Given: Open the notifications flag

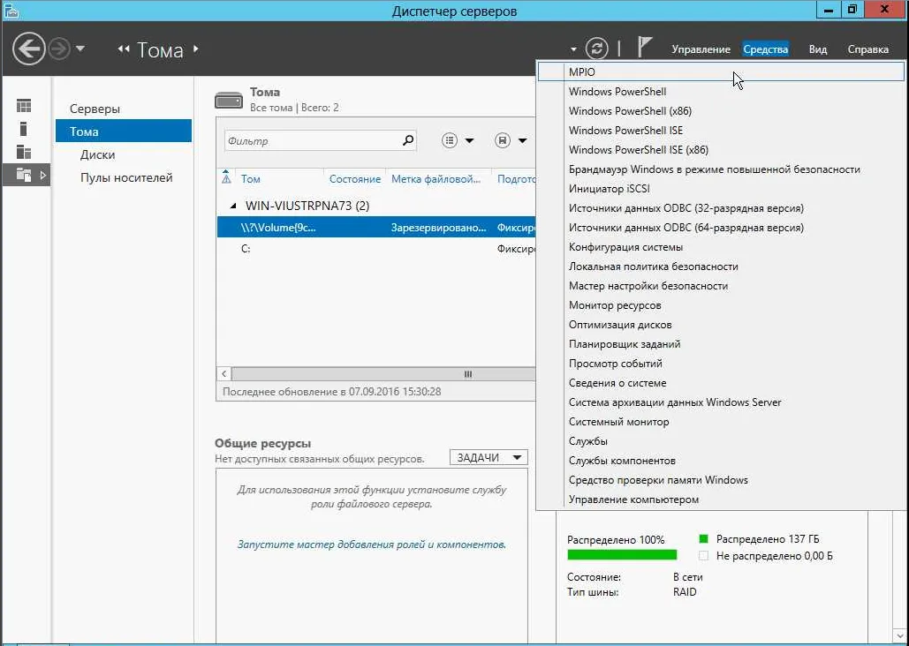Looking at the screenshot, I should pos(645,47).
